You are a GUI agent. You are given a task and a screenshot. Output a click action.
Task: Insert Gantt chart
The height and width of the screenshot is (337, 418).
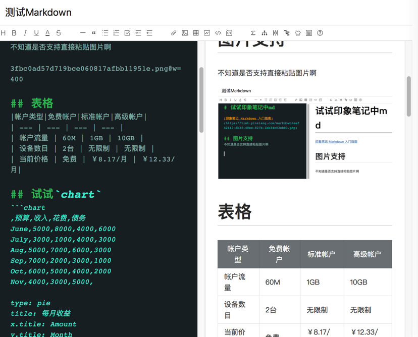[x=287, y=33]
